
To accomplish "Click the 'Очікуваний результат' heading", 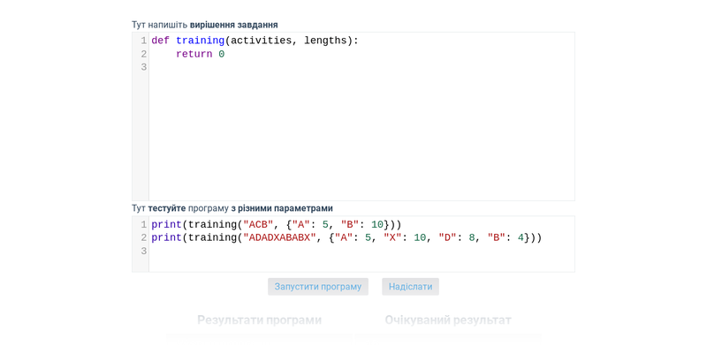I will pyautogui.click(x=447, y=319).
